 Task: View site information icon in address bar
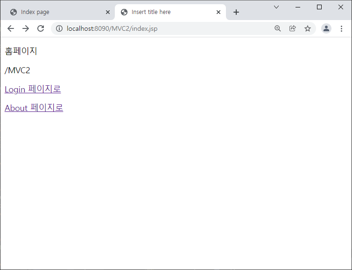pos(59,28)
